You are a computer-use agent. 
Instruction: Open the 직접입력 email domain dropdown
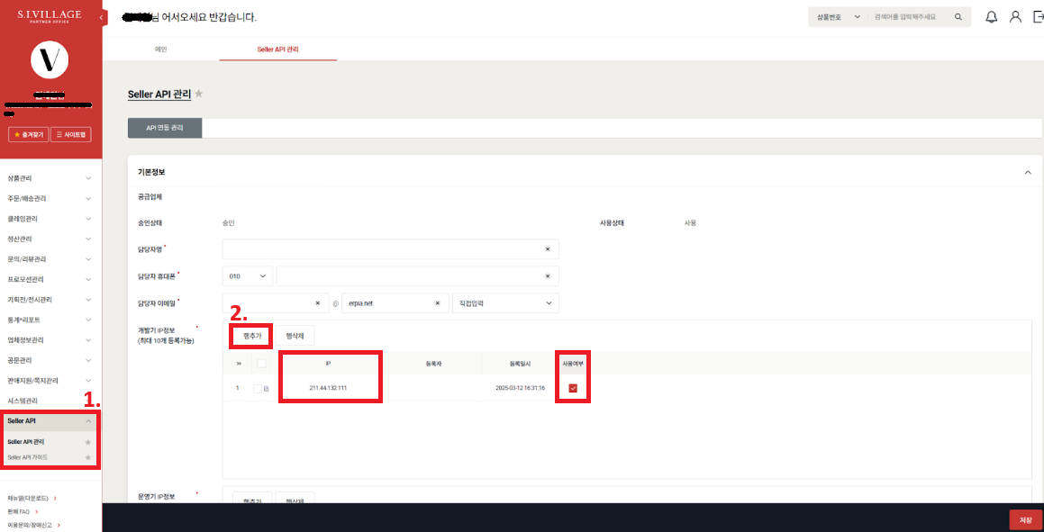pyautogui.click(x=504, y=304)
